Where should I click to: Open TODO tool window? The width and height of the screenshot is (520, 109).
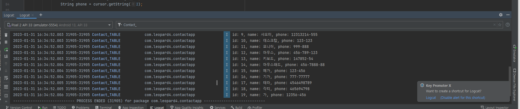pos(59,107)
